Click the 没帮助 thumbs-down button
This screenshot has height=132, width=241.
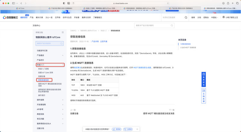128,129
